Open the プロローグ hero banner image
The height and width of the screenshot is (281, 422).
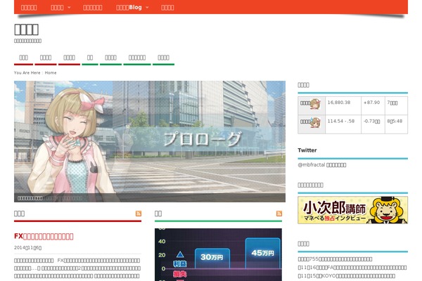(x=150, y=141)
